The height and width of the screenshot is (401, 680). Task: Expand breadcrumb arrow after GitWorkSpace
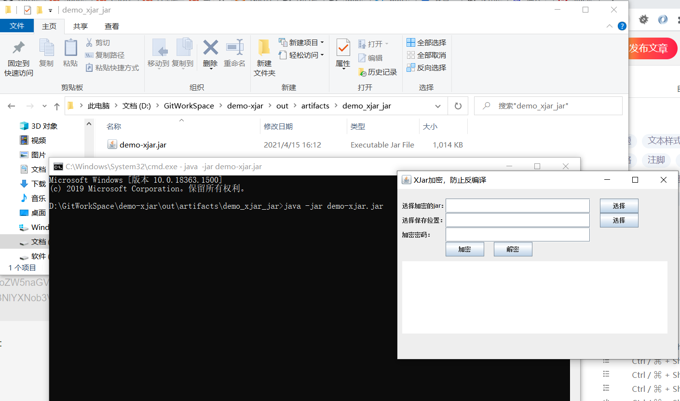click(x=220, y=106)
